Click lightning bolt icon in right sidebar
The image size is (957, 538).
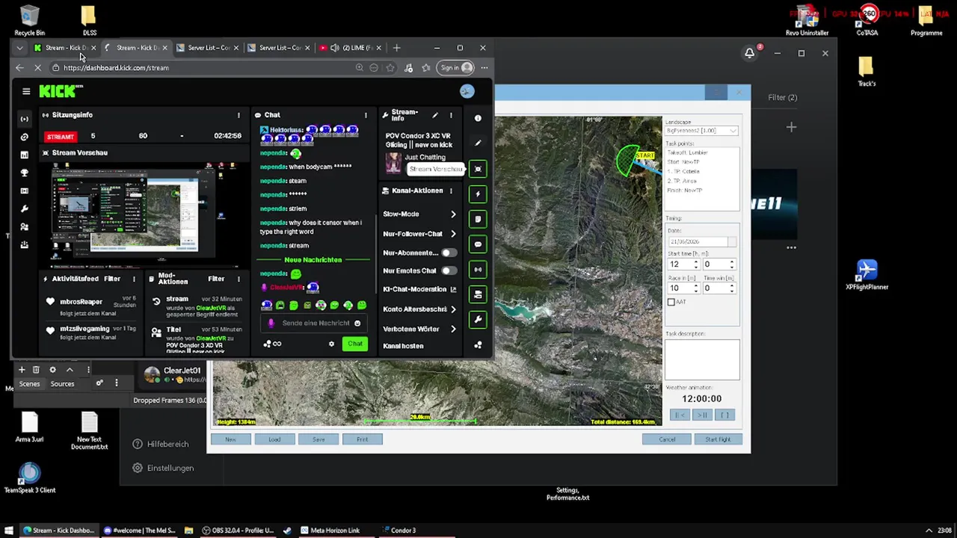478,194
